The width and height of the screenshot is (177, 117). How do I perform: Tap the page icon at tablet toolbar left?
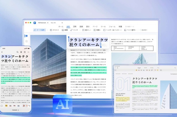115,70
